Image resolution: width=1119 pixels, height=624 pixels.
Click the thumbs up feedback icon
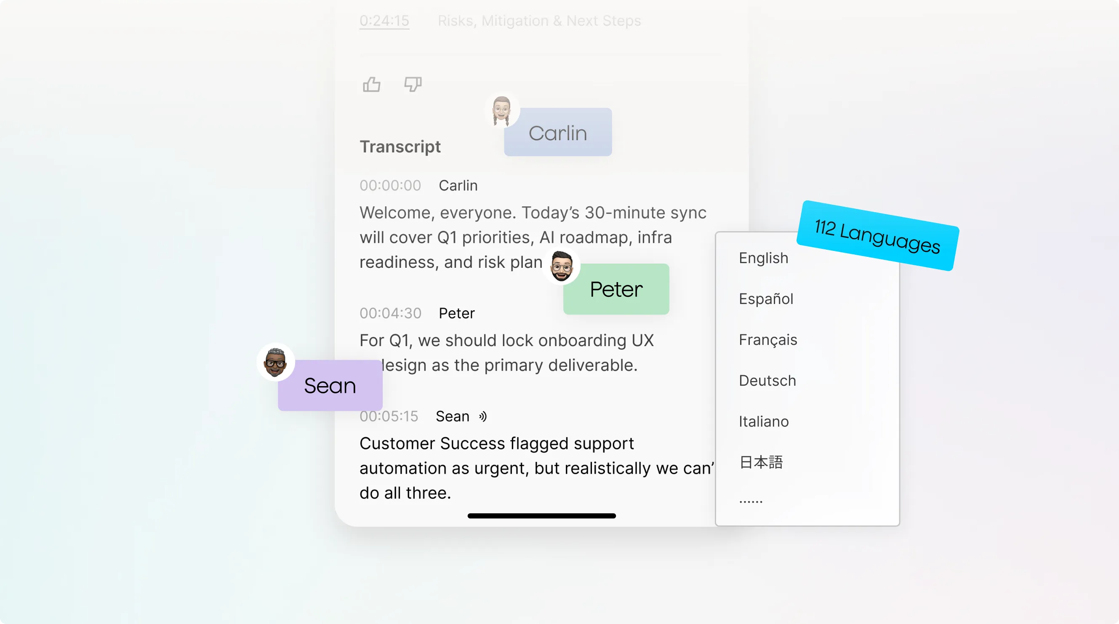(371, 84)
